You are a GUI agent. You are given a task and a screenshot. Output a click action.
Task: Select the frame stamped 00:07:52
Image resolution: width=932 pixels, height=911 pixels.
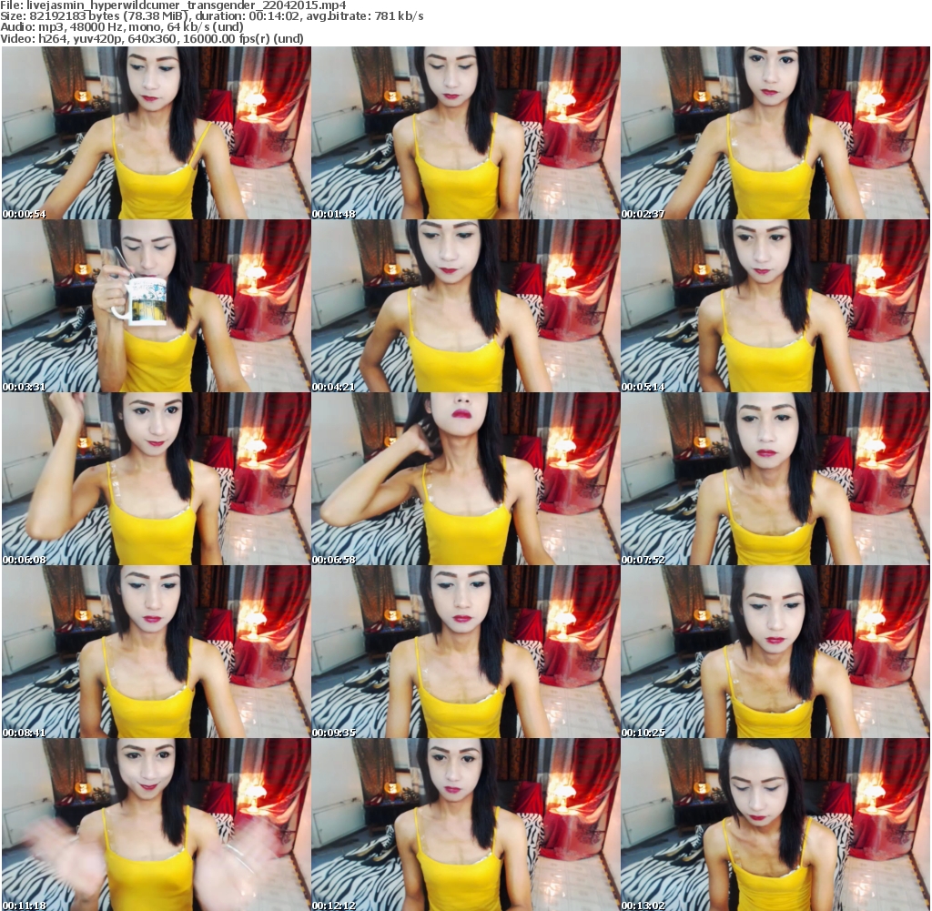(775, 479)
